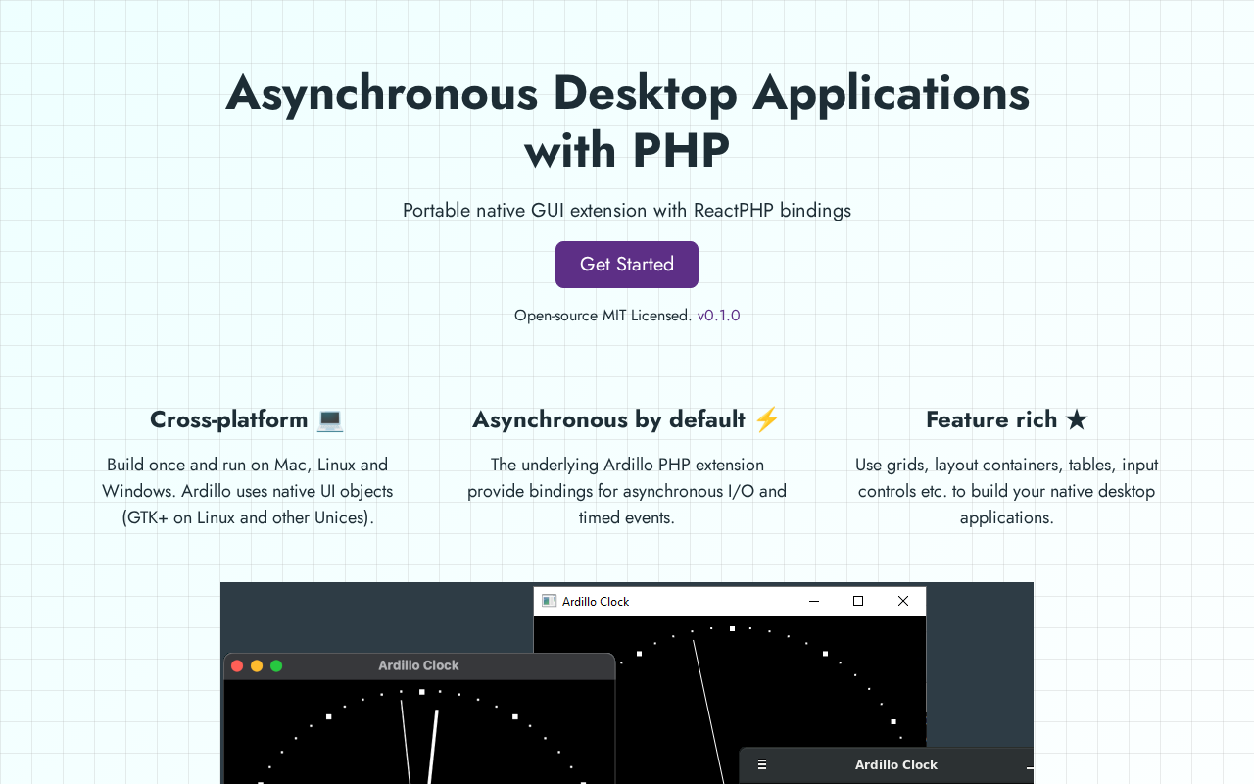The width and height of the screenshot is (1254, 784).
Task: Click the text "Open-source MIT Licensed."
Action: tap(603, 316)
